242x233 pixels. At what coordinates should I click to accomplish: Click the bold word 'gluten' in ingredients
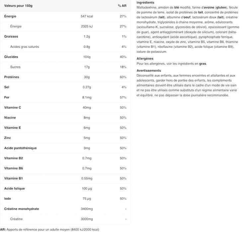[221, 7]
